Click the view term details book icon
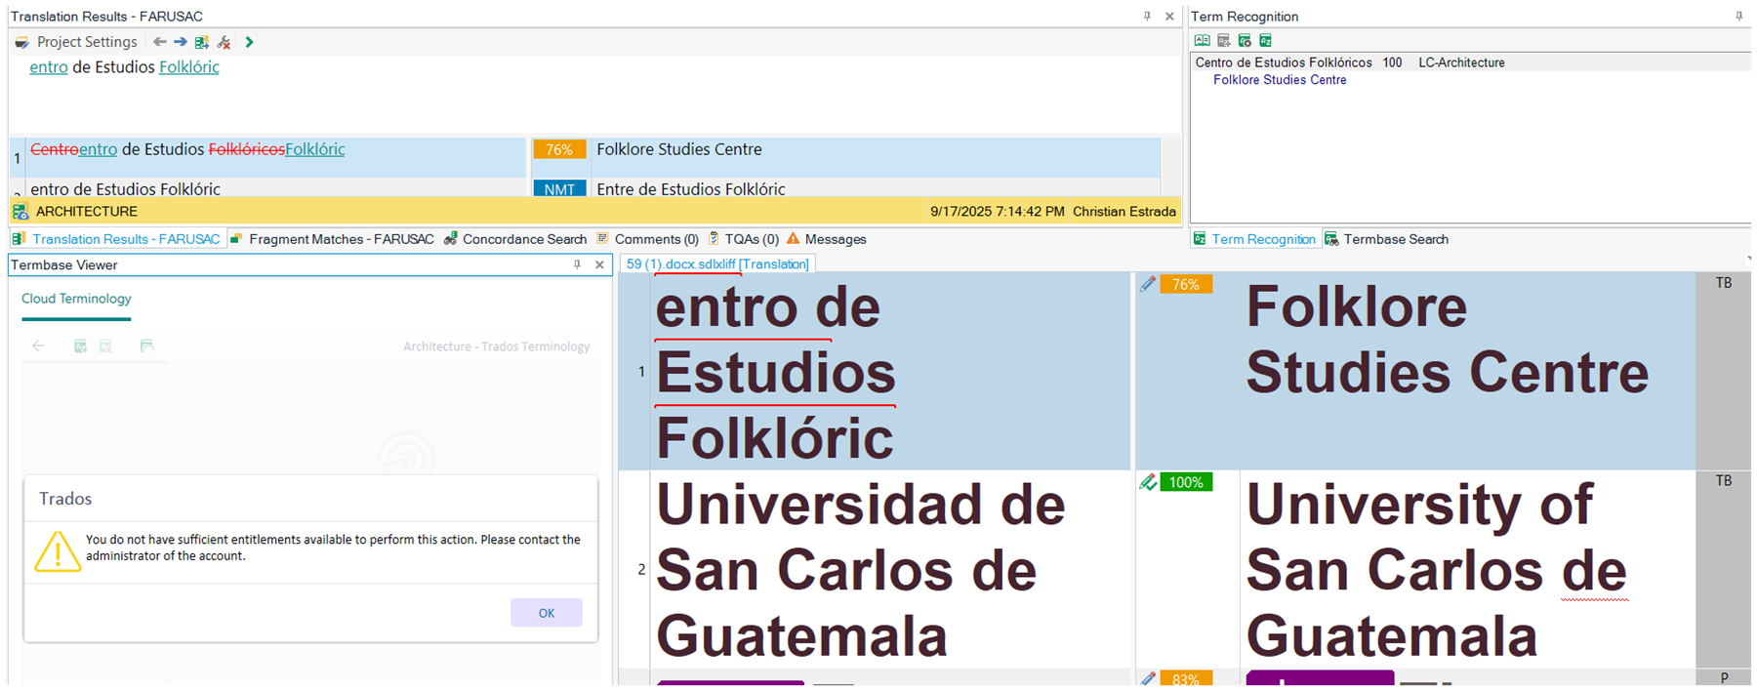The image size is (1757, 691). [x=1203, y=40]
